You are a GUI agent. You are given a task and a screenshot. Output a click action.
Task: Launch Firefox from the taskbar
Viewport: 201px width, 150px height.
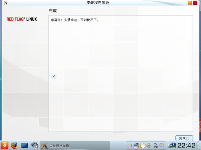pos(14,145)
